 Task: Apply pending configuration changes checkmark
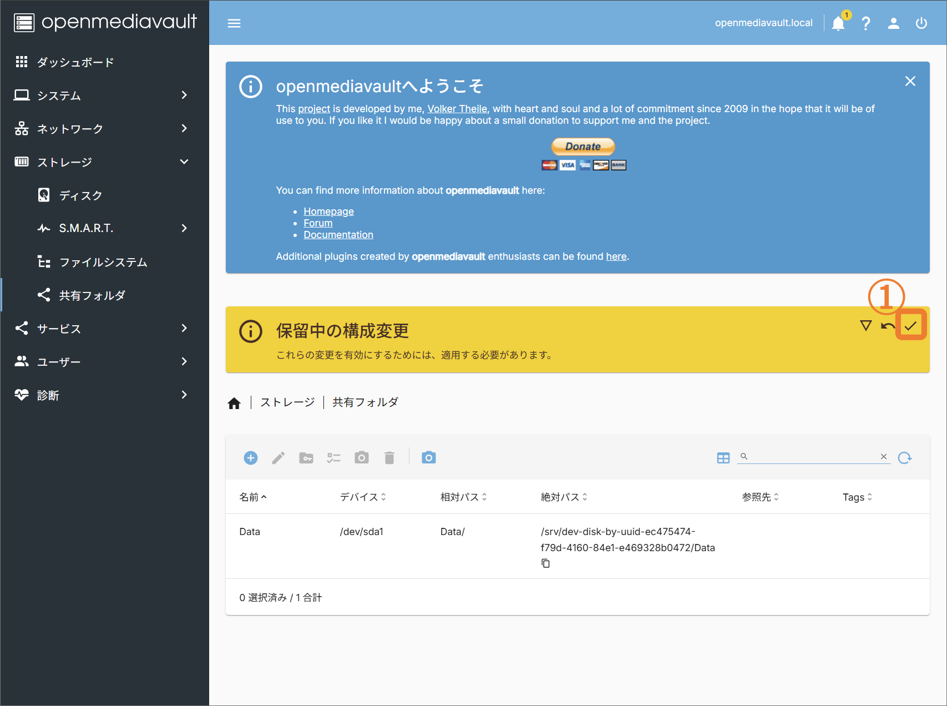910,326
